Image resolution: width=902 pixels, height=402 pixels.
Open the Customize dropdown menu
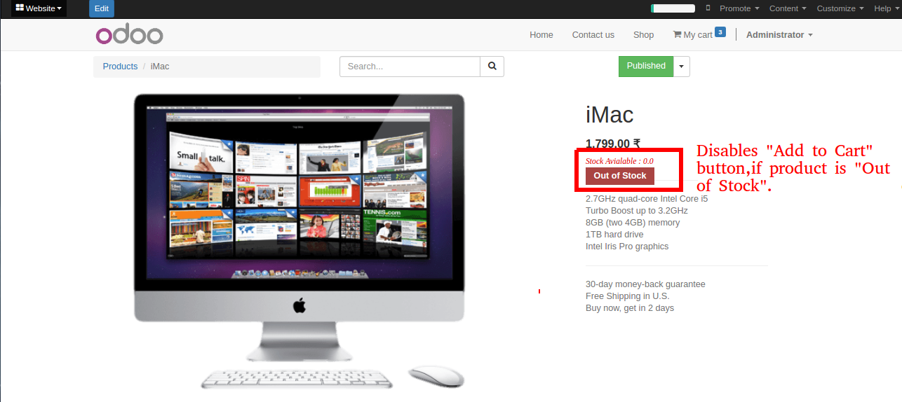[840, 8]
